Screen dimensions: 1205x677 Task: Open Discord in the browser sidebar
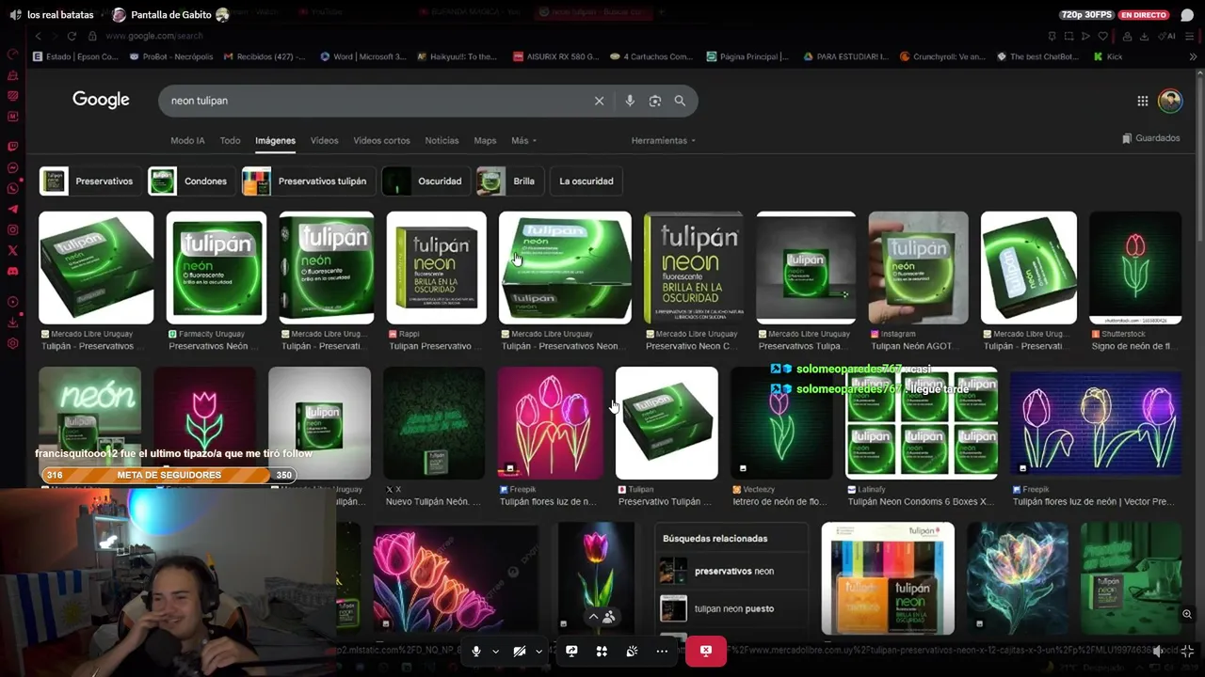pos(12,271)
